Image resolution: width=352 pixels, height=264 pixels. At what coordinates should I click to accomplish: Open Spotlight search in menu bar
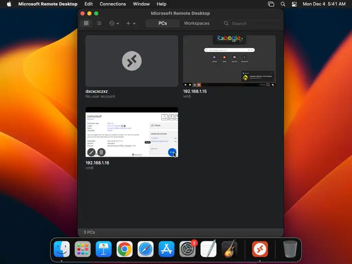pyautogui.click(x=283, y=4)
